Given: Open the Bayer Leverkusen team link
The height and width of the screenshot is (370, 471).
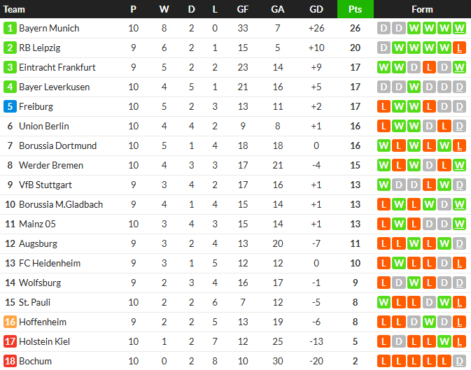Looking at the screenshot, I should tap(53, 87).
